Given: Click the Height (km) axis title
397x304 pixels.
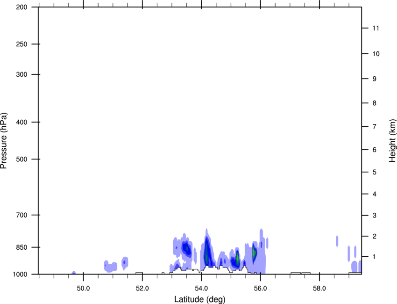Looking at the screenshot, I should point(392,141).
